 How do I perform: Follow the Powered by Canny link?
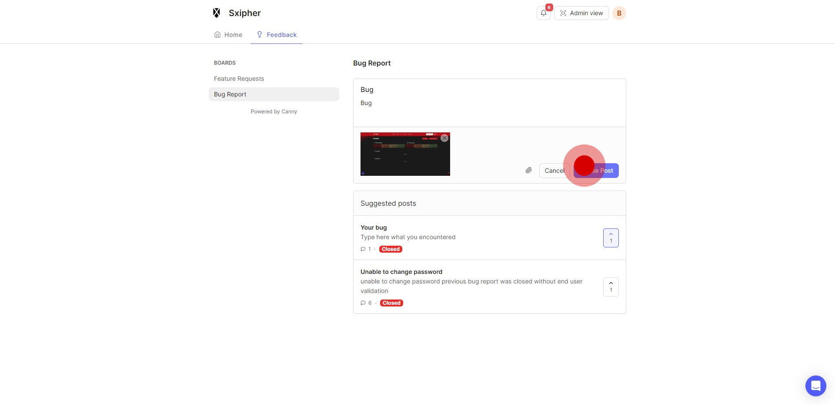(x=274, y=112)
